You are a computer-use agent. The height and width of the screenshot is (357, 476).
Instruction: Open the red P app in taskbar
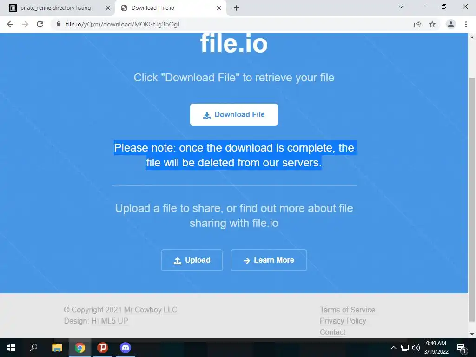pos(103,347)
